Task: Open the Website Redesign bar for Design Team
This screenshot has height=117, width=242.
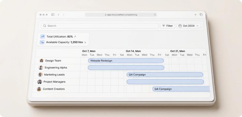Action: pyautogui.click(x=126, y=61)
